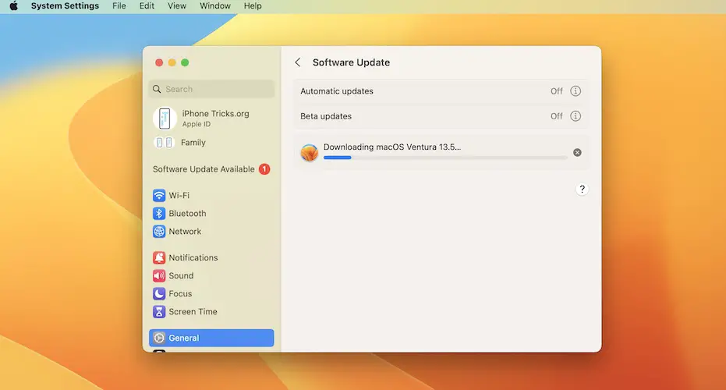Click the Notifications bell icon
The height and width of the screenshot is (390, 726).
tap(159, 258)
